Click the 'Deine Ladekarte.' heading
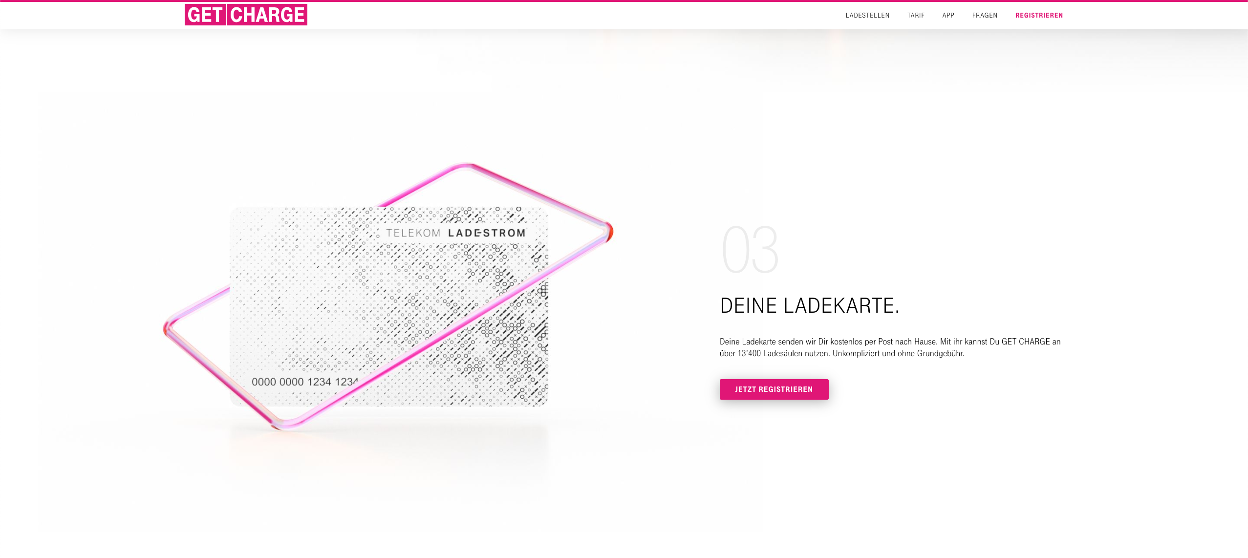 809,306
